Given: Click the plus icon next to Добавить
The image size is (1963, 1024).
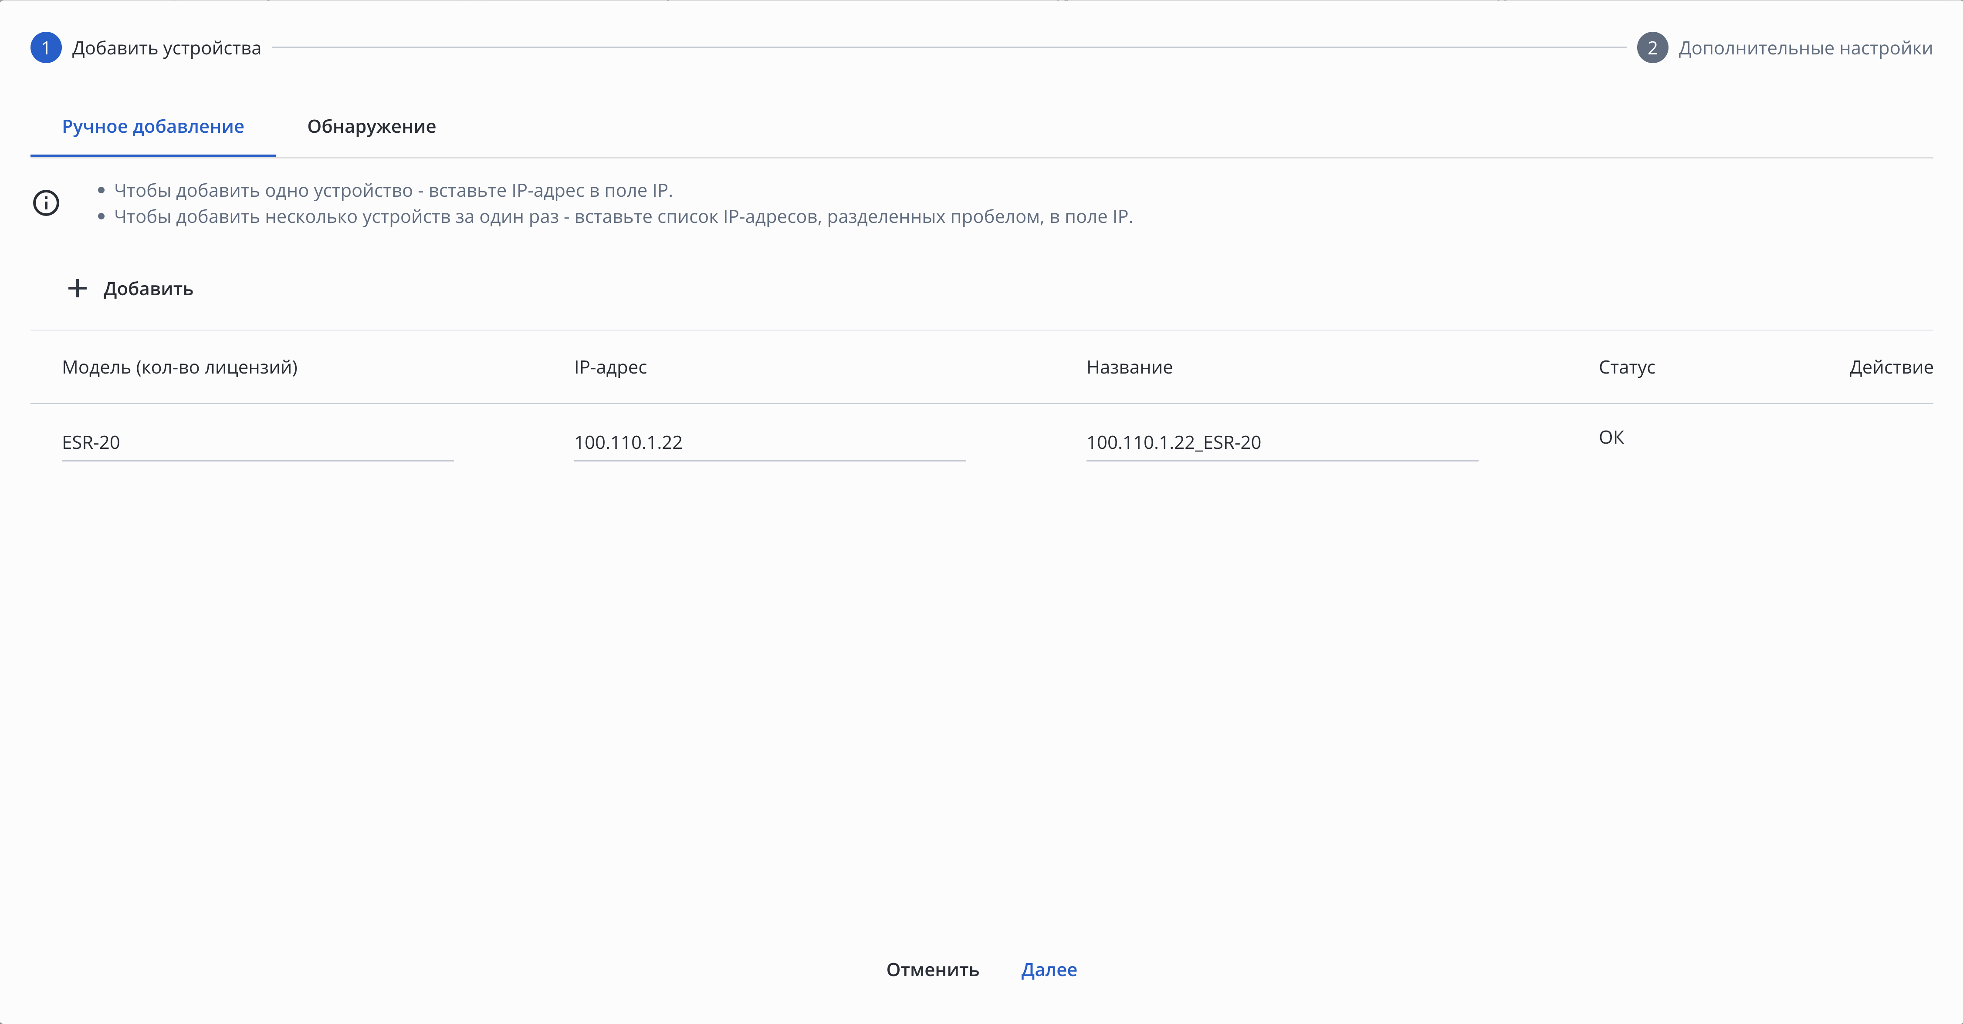Looking at the screenshot, I should tap(77, 289).
